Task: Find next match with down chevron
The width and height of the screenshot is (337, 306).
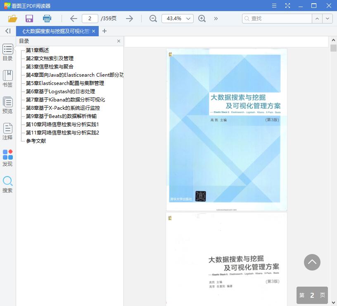Action: (328, 19)
